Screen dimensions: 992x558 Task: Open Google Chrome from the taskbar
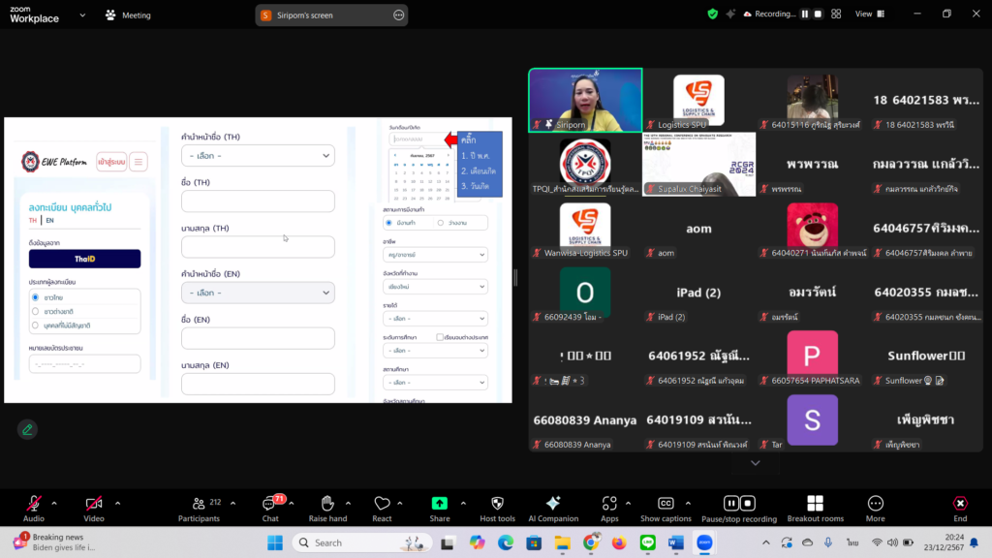591,542
